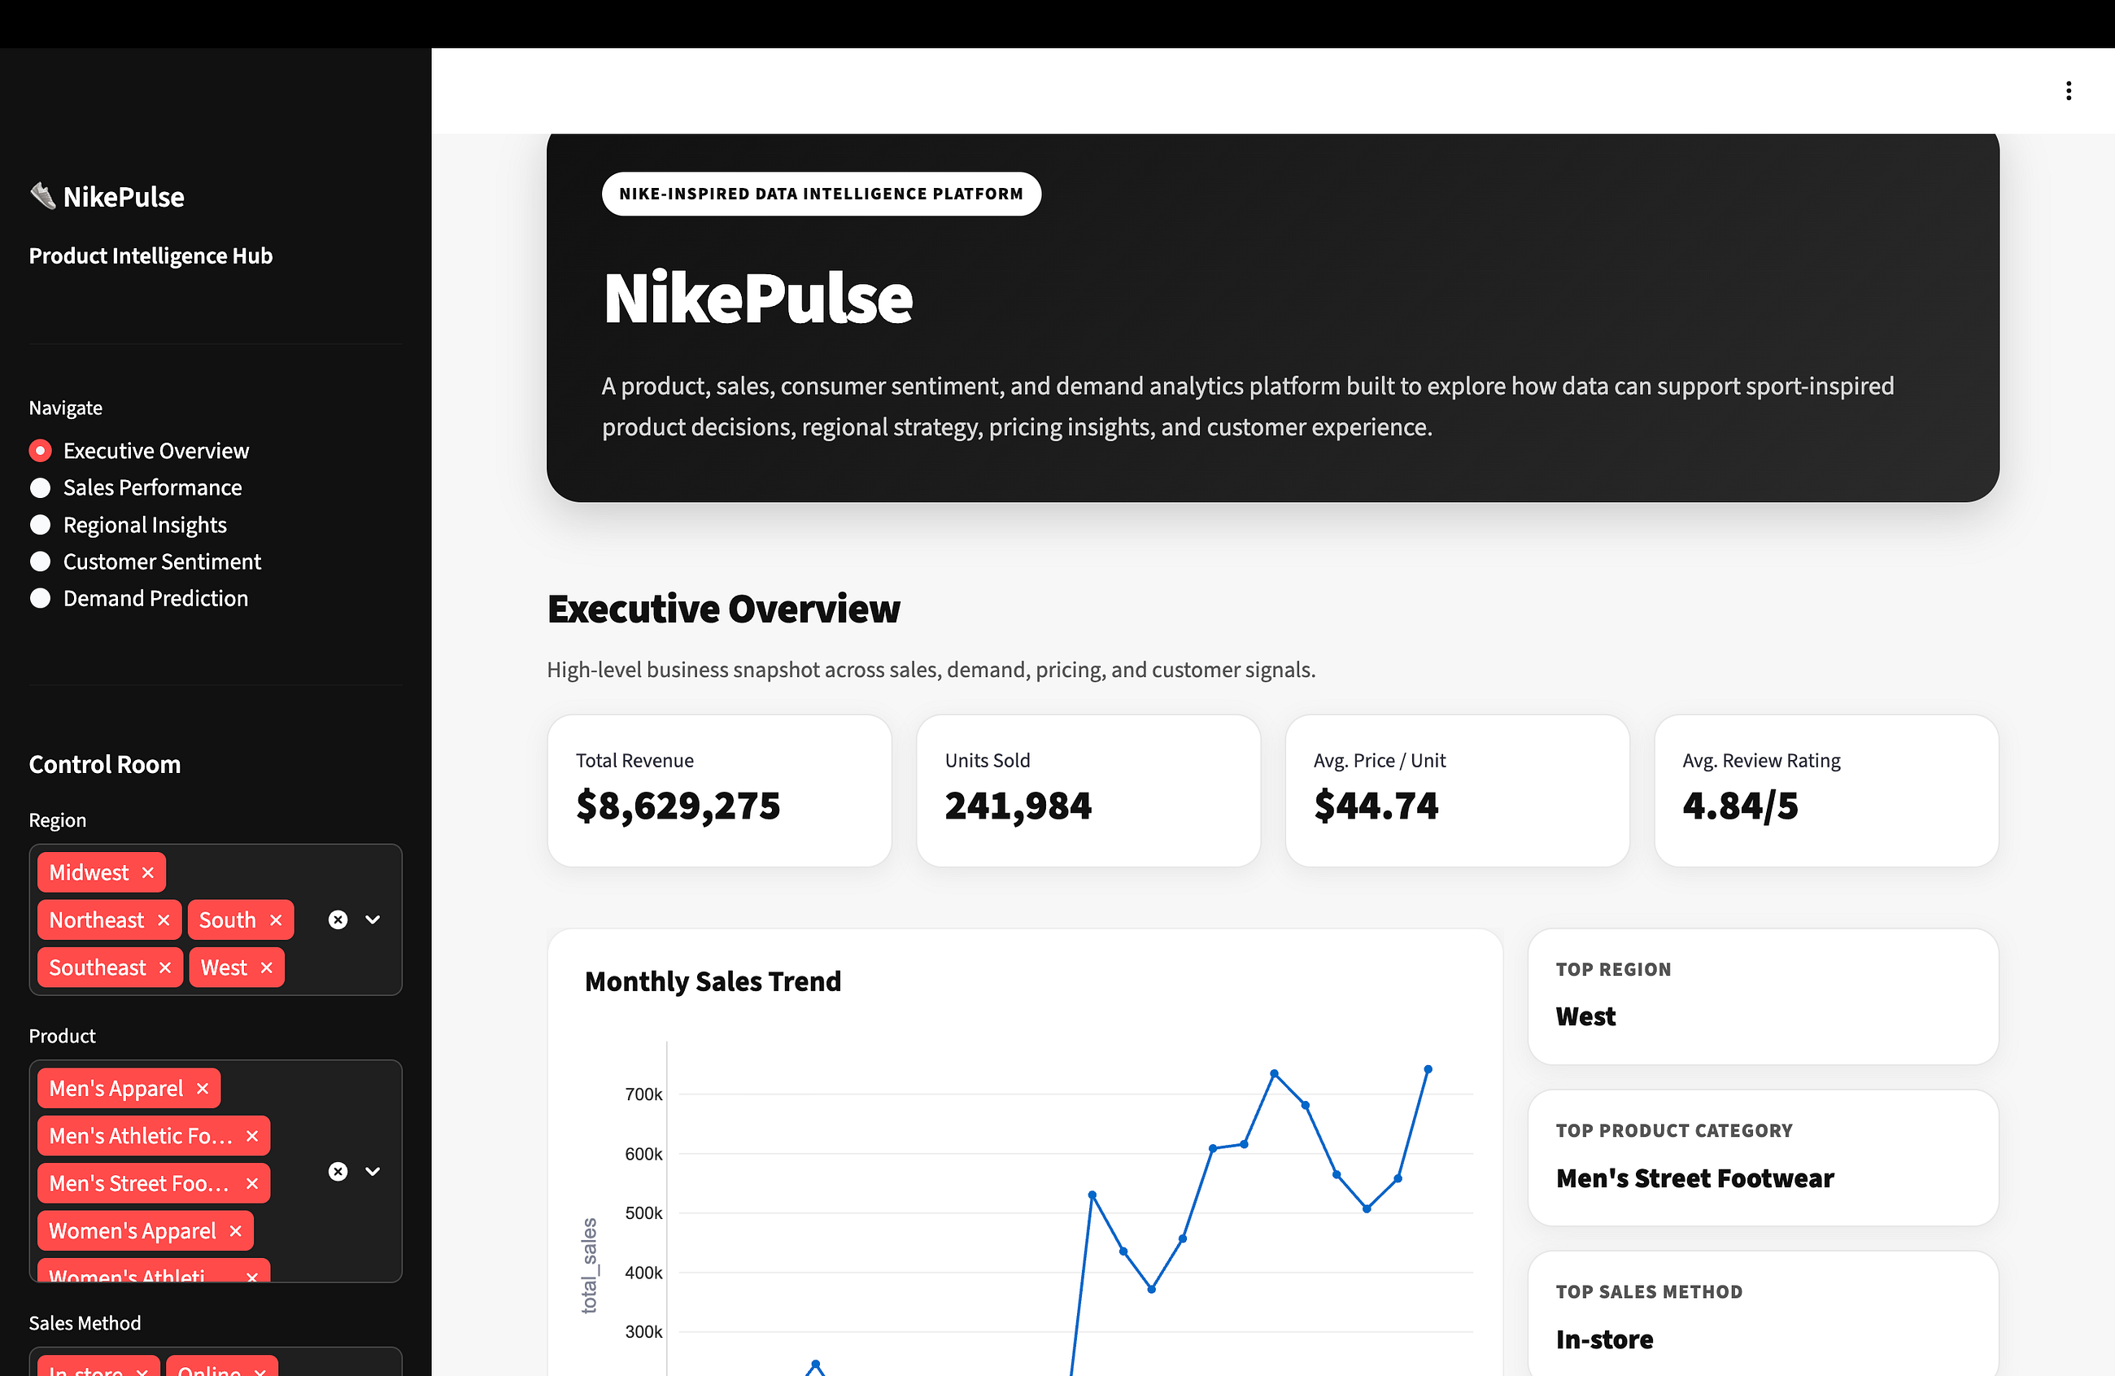Viewport: 2115px width, 1376px height.
Task: Remove the Southeast region tag
Action: pos(164,968)
